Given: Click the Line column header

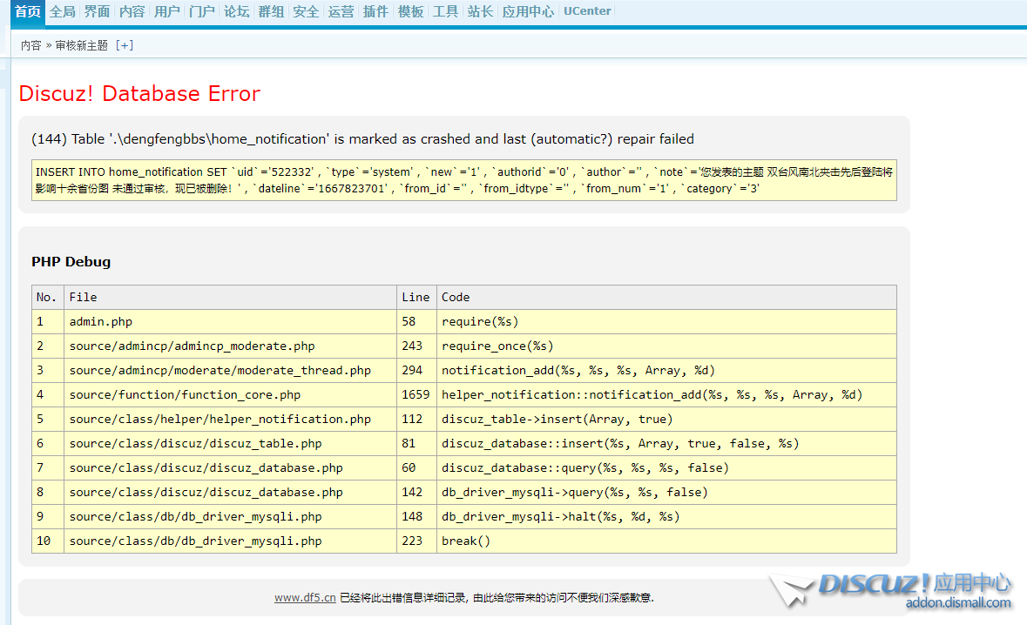Looking at the screenshot, I should pyautogui.click(x=416, y=297).
